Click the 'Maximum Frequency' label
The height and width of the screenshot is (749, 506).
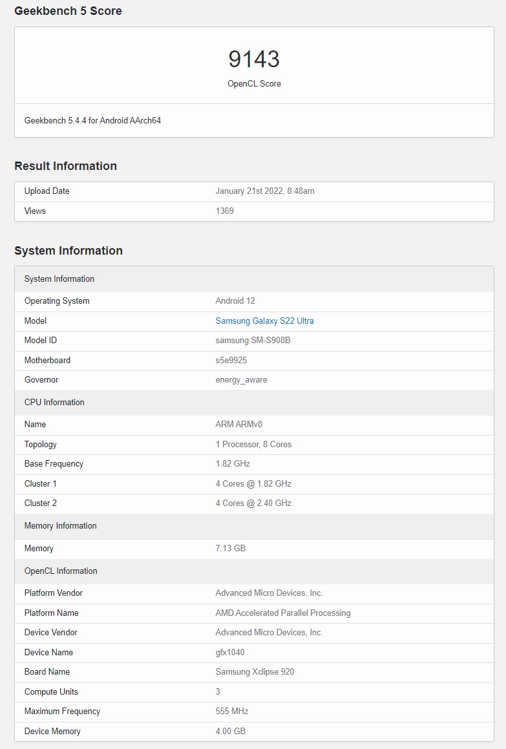click(x=63, y=712)
